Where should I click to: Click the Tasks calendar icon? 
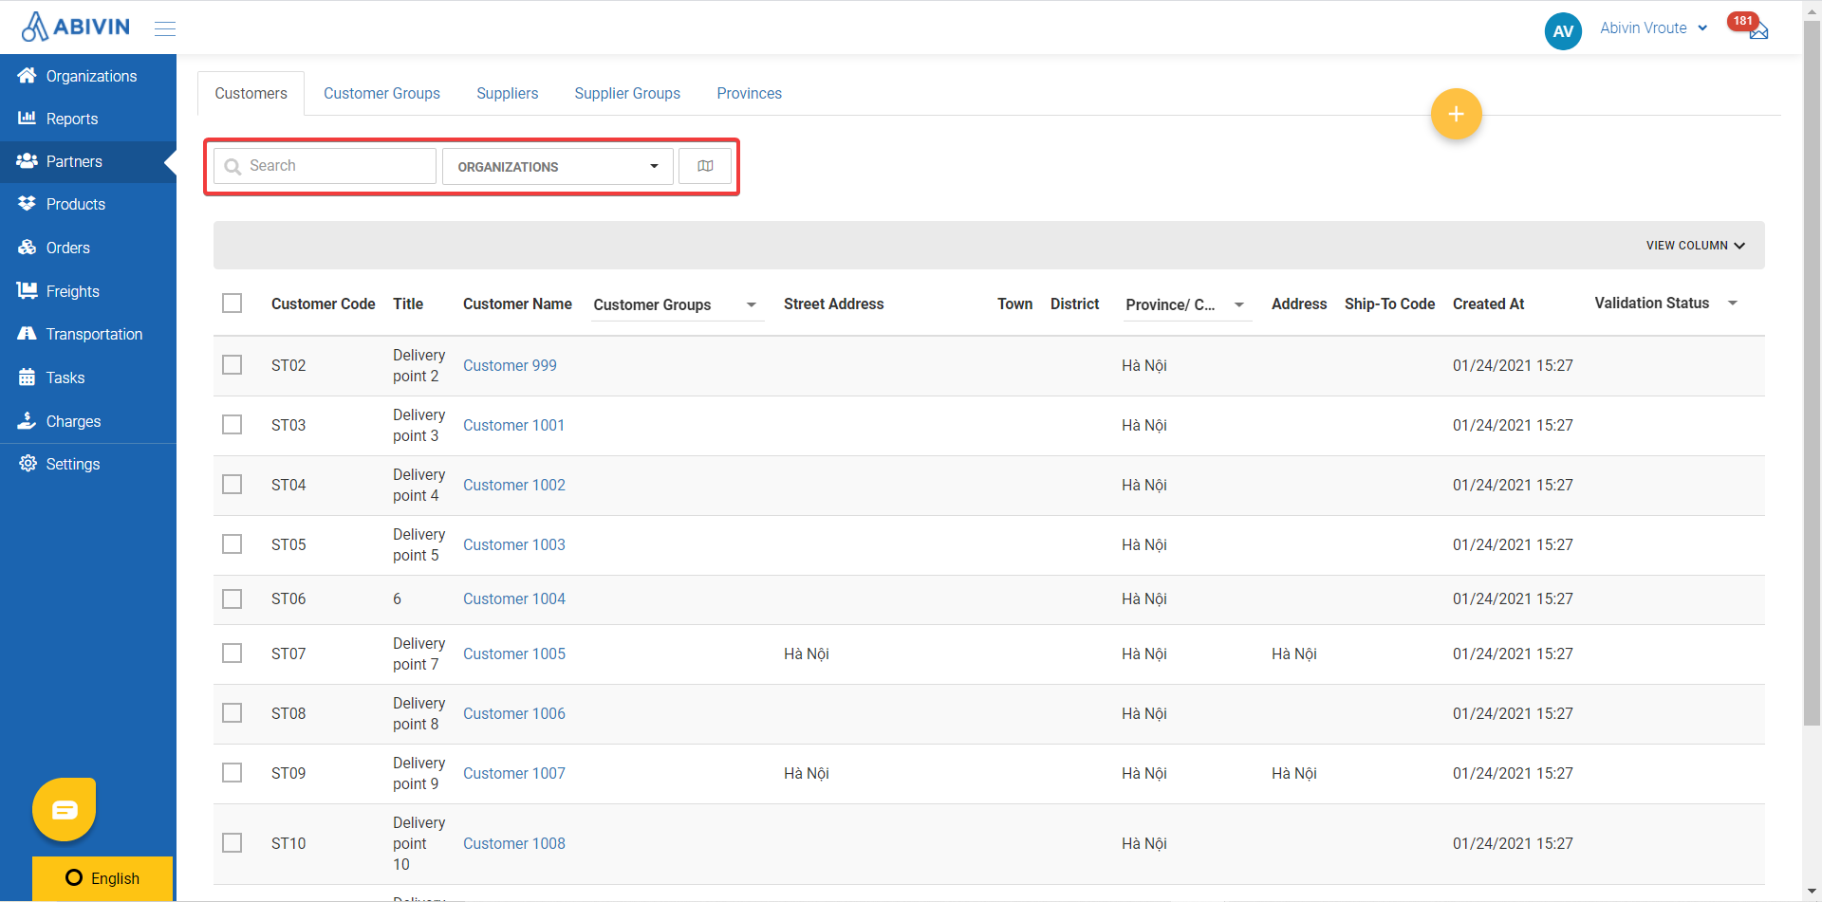coord(27,377)
